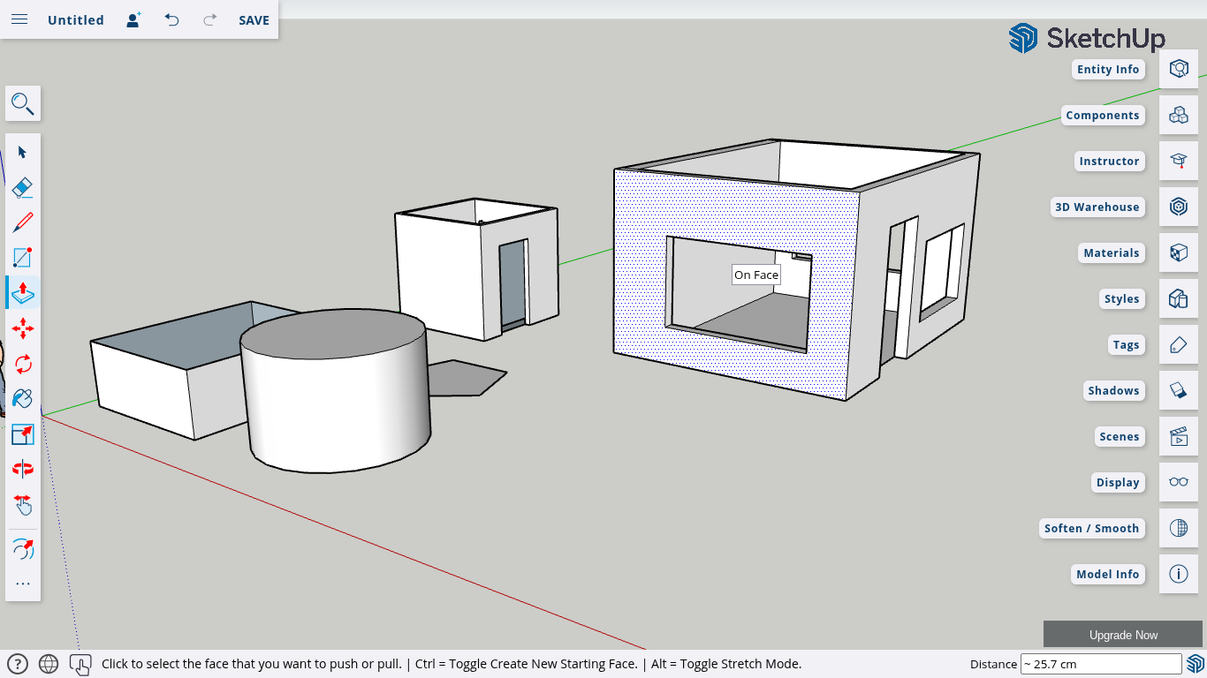The width and height of the screenshot is (1207, 678).
Task: Select the Line pencil tool
Action: 23,222
